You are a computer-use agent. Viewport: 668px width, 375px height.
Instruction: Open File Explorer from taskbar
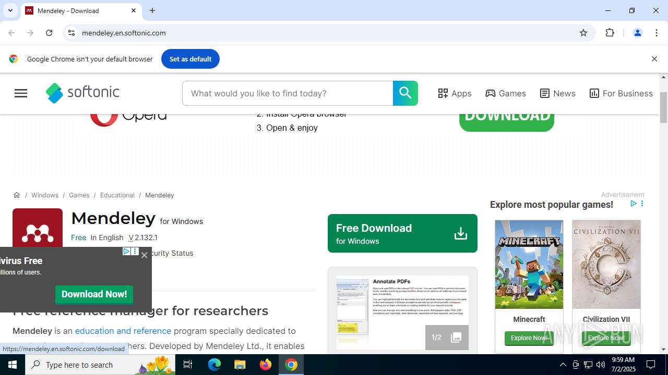pyautogui.click(x=240, y=365)
